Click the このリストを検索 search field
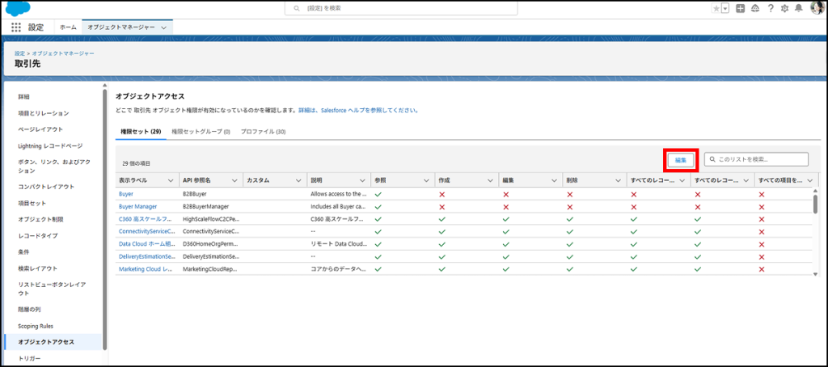Image resolution: width=828 pixels, height=367 pixels. pos(760,160)
